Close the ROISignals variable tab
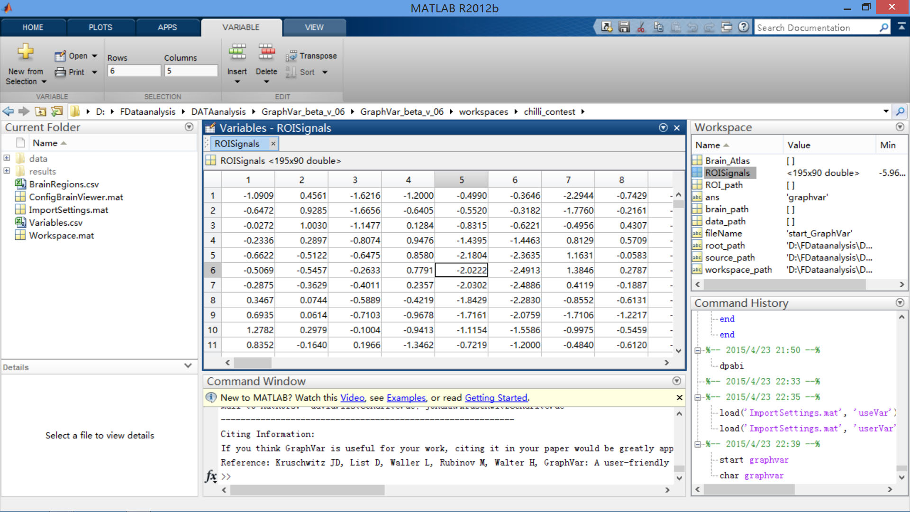 point(273,143)
